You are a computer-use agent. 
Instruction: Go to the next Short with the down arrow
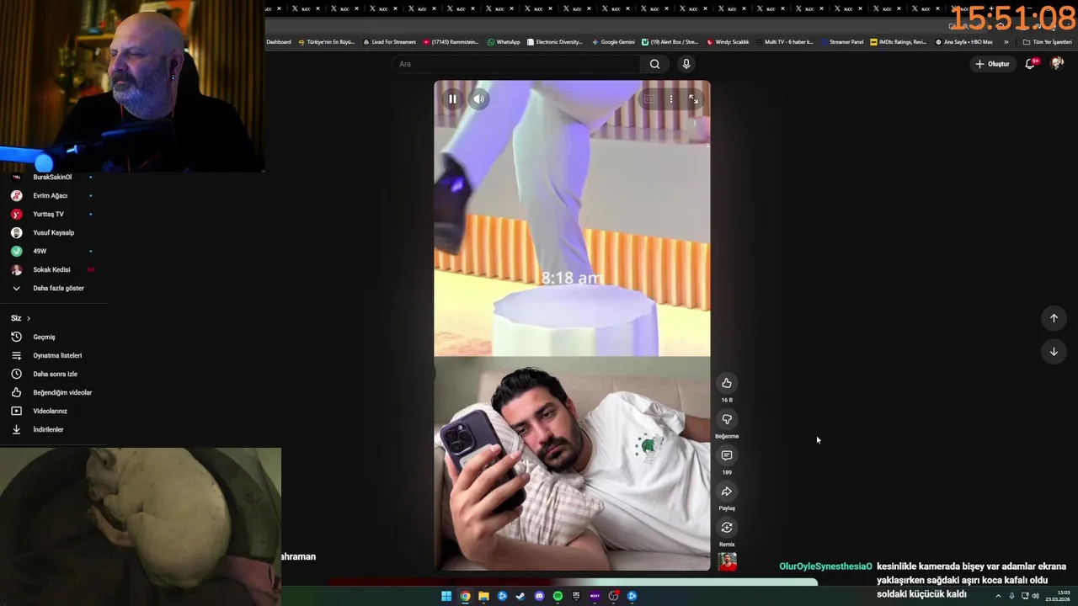pos(1054,352)
